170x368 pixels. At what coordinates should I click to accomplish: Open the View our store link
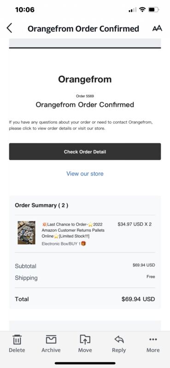tap(85, 174)
